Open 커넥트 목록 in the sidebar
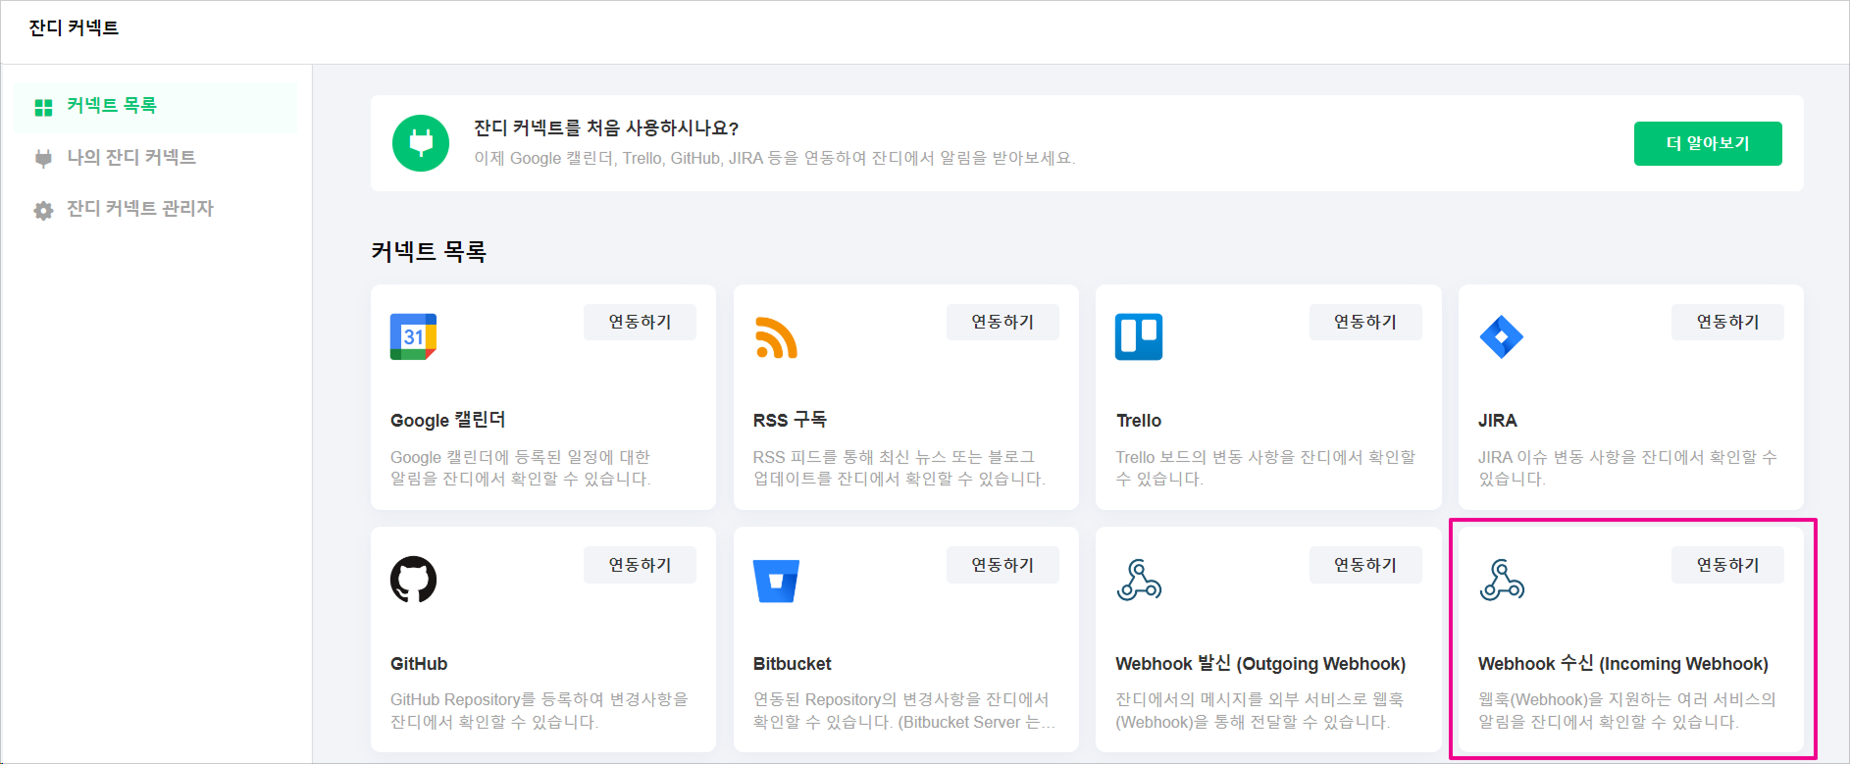1850x764 pixels. coord(111,106)
